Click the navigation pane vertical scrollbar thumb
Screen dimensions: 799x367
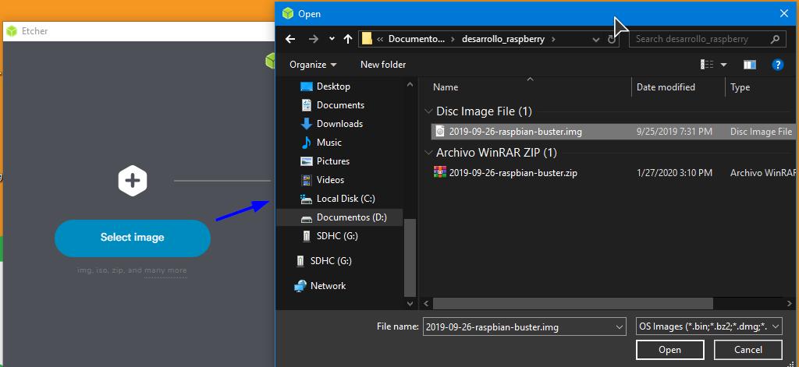[x=410, y=258]
